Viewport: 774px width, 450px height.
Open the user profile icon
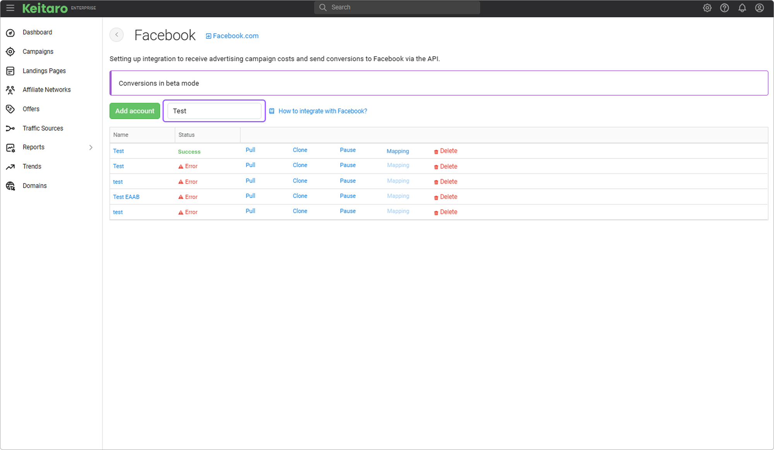click(759, 8)
